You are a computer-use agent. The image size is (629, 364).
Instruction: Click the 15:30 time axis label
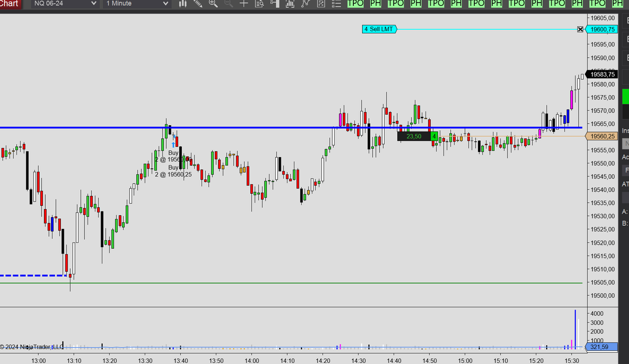tap(572, 360)
